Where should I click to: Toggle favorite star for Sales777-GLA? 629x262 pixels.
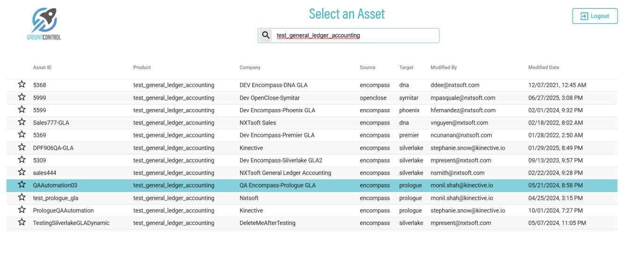pos(22,123)
